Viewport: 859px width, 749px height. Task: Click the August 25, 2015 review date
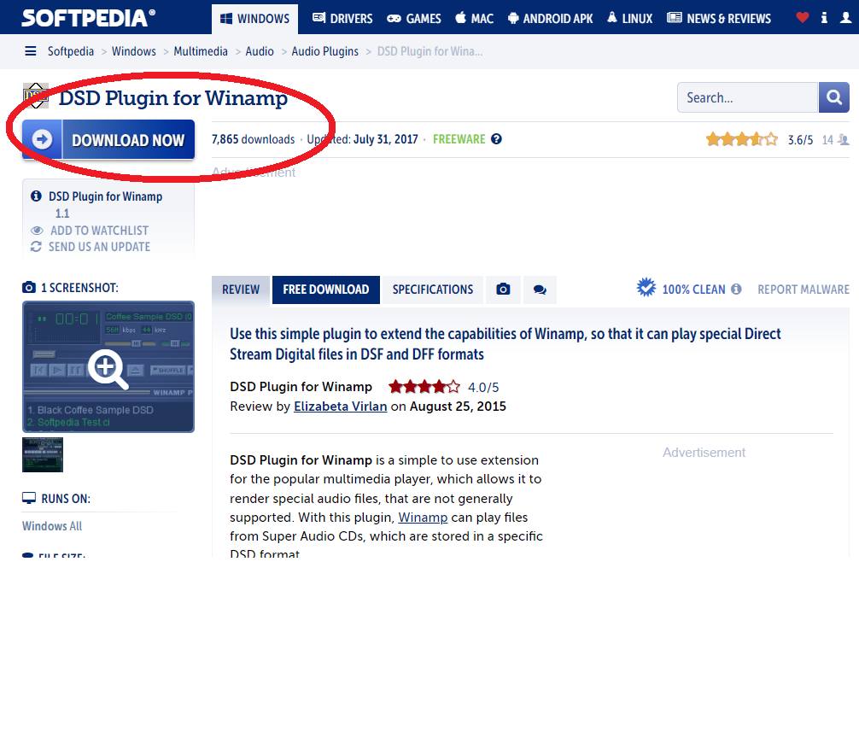coord(458,406)
